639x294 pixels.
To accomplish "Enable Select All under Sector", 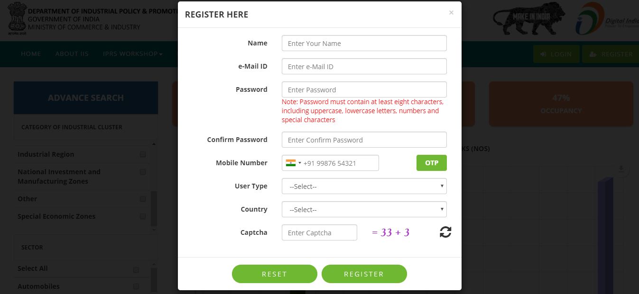I will [136, 268].
